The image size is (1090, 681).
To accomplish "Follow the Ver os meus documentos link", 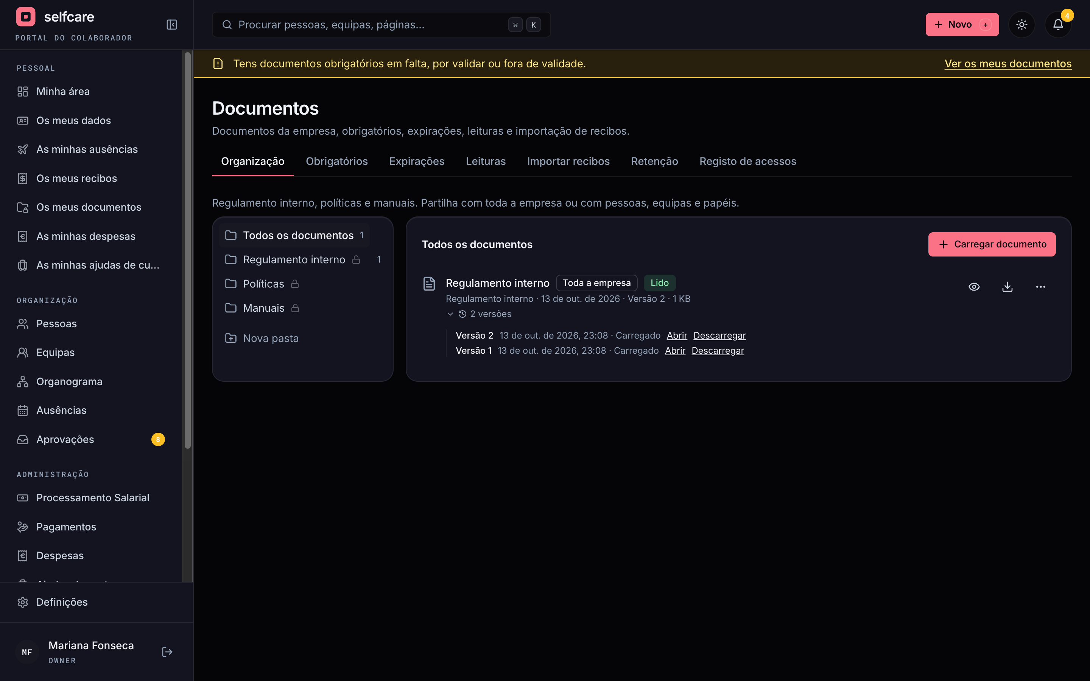I will (x=1007, y=64).
